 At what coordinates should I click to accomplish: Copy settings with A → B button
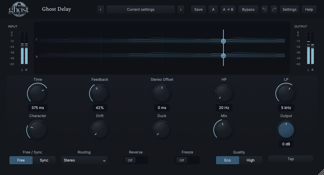pyautogui.click(x=228, y=9)
